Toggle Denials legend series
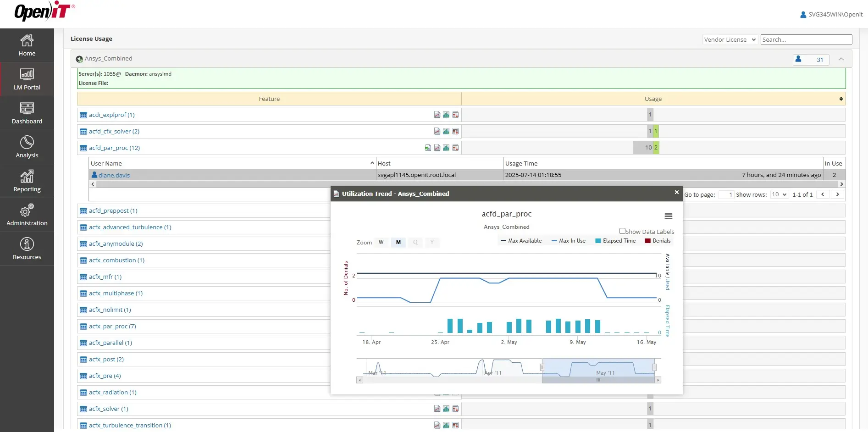The height and width of the screenshot is (432, 868). [658, 241]
